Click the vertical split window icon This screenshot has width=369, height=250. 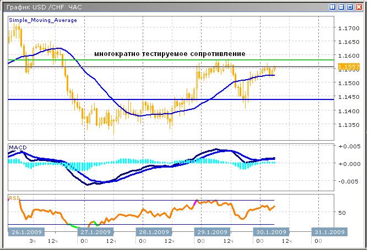[333, 7]
